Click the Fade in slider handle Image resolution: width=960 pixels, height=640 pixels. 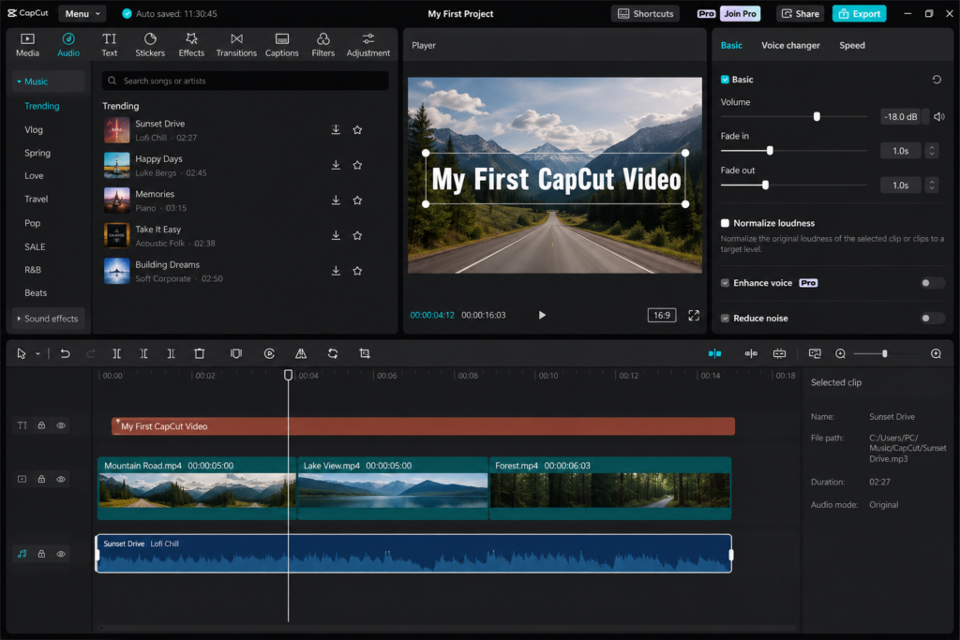[x=770, y=151]
